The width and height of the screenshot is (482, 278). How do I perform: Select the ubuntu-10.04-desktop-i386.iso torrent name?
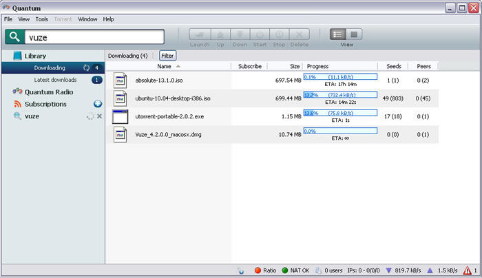pos(173,98)
